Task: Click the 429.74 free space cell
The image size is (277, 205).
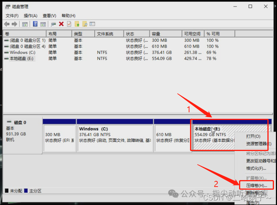Action: [x=193, y=58]
